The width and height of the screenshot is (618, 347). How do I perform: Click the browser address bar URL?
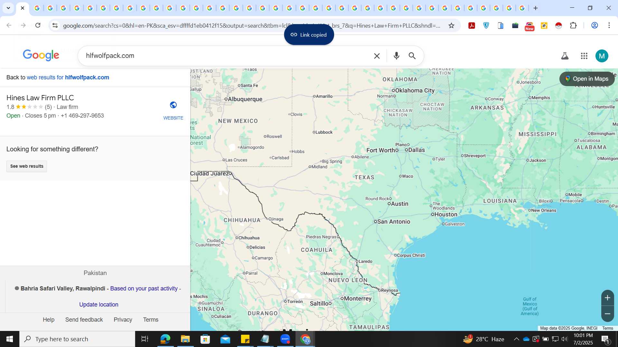click(252, 25)
